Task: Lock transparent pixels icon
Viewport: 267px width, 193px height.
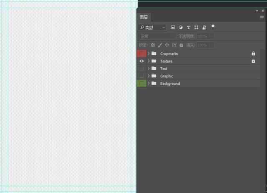Action: [x=153, y=45]
